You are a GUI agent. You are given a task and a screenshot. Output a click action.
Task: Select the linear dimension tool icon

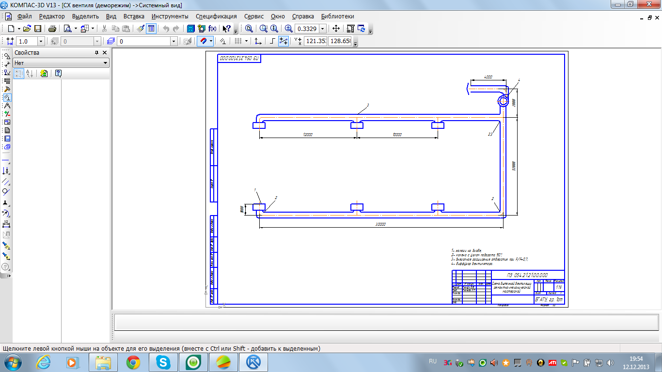tap(7, 224)
